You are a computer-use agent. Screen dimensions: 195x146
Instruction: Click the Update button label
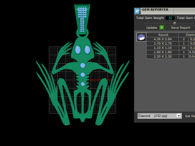(152, 28)
